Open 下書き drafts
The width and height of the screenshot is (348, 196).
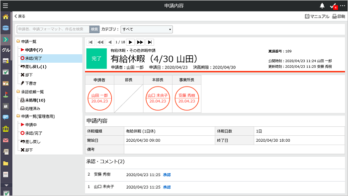pos(29,83)
